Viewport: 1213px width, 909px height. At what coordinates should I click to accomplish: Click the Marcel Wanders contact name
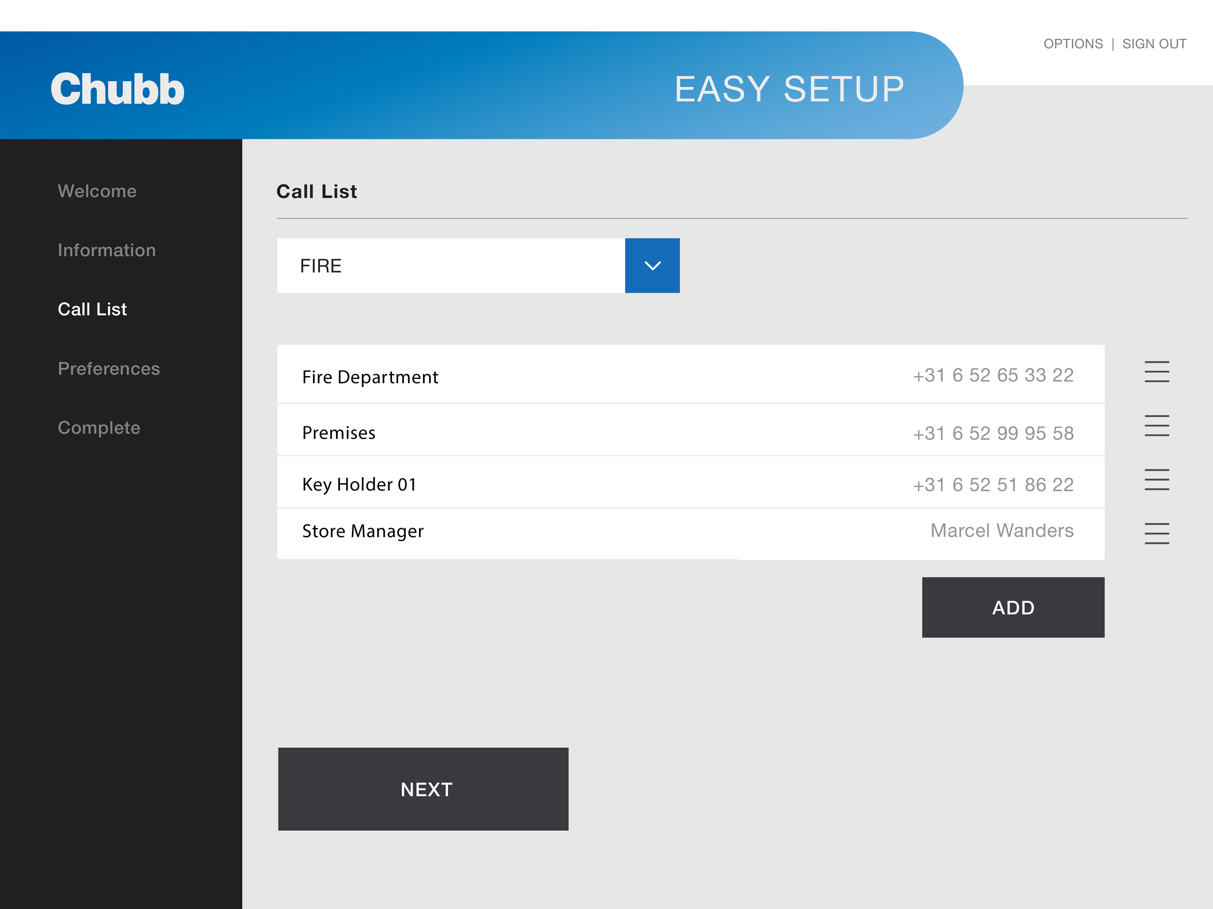[1002, 530]
